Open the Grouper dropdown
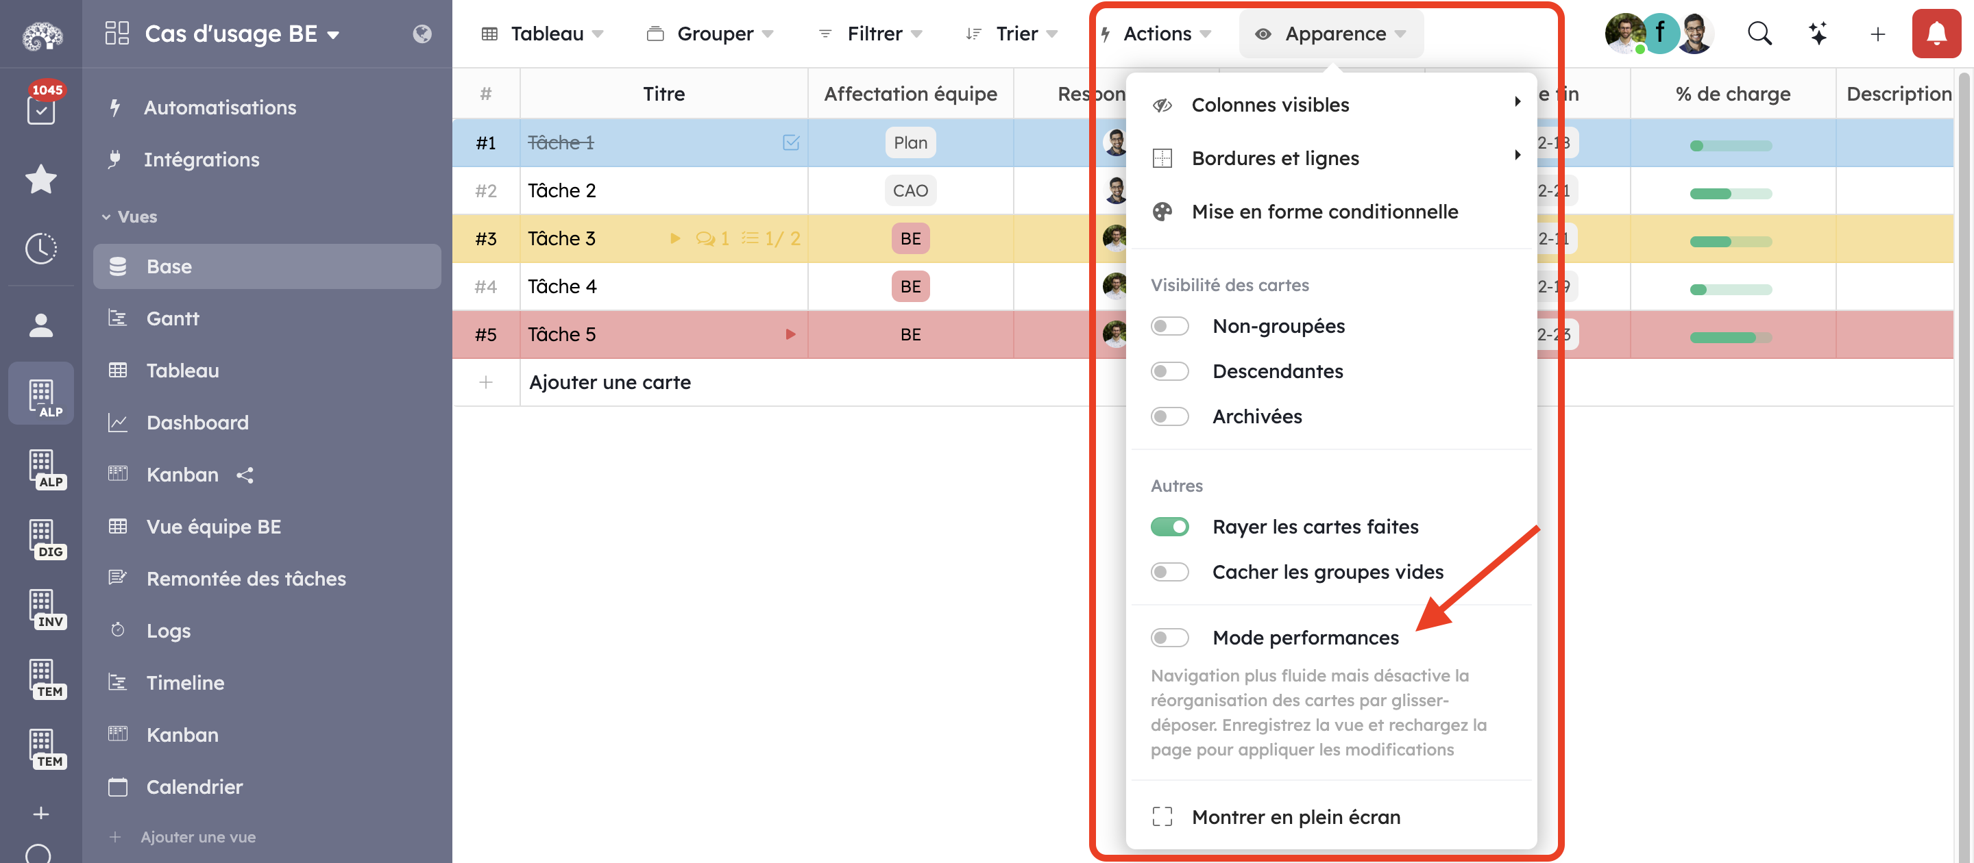Screen dimensions: 1974x863 coord(710,34)
